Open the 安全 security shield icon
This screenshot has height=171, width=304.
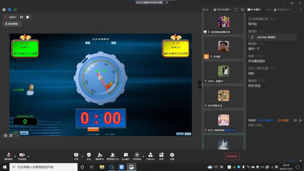coord(89,155)
